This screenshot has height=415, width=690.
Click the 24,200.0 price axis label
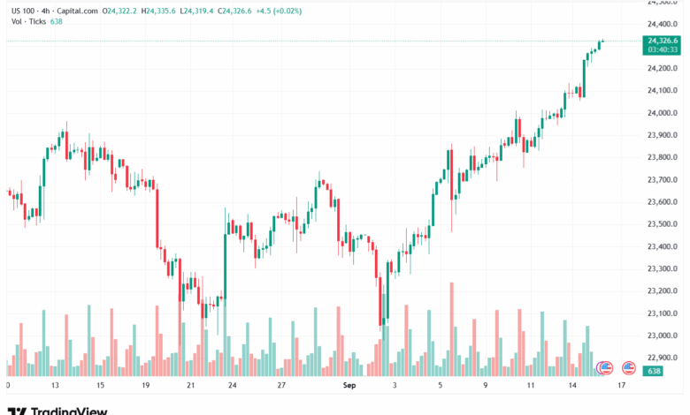663,68
